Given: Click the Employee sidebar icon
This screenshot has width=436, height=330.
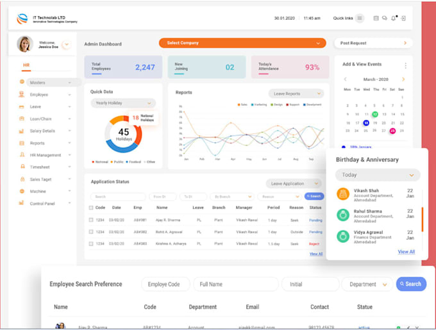Looking at the screenshot, I should [x=21, y=94].
